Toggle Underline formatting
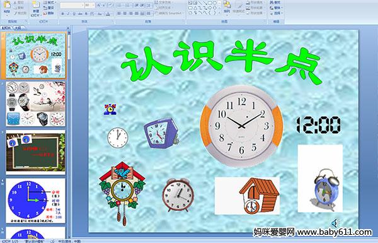This screenshot has height=243, width=378. click(x=74, y=14)
